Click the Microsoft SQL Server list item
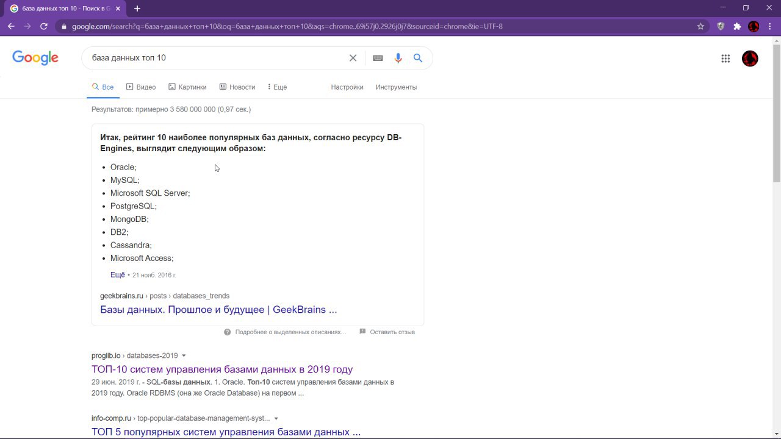 click(x=150, y=193)
